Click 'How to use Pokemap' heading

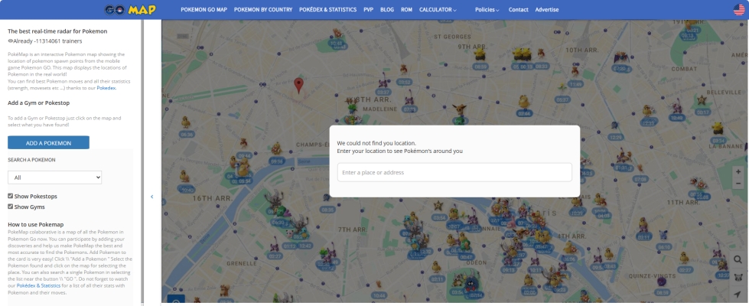(x=36, y=224)
